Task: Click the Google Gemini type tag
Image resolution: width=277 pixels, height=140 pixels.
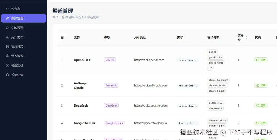Action: 114,123
